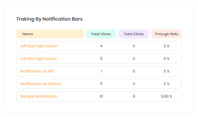Select the views count for 'Left text right social'
This screenshot has height=117, width=198.
coord(101,59)
